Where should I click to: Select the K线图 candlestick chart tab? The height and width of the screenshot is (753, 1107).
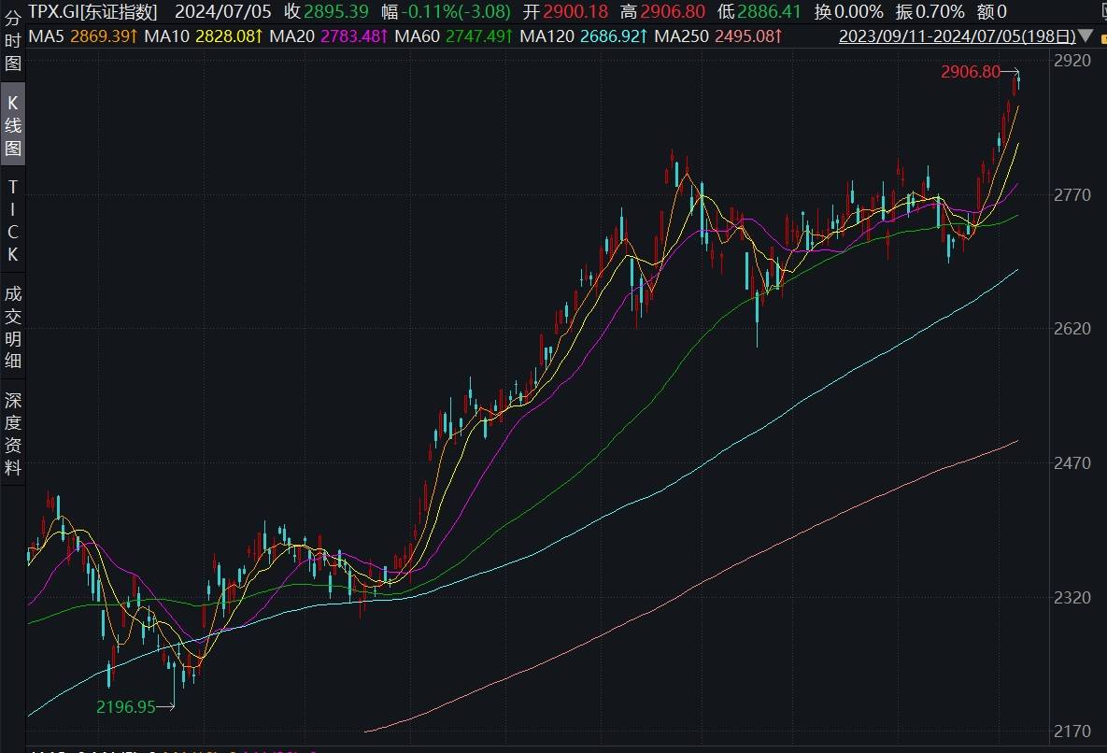(13, 124)
